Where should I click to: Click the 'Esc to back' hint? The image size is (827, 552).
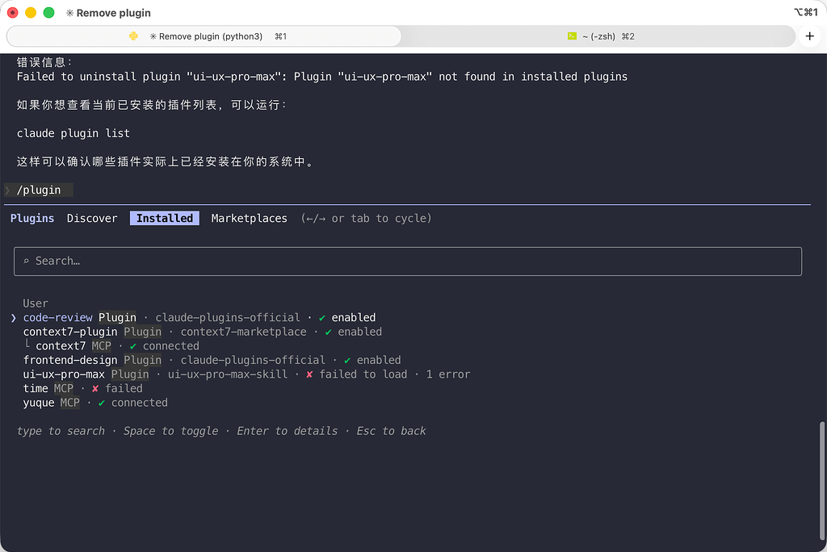click(392, 431)
